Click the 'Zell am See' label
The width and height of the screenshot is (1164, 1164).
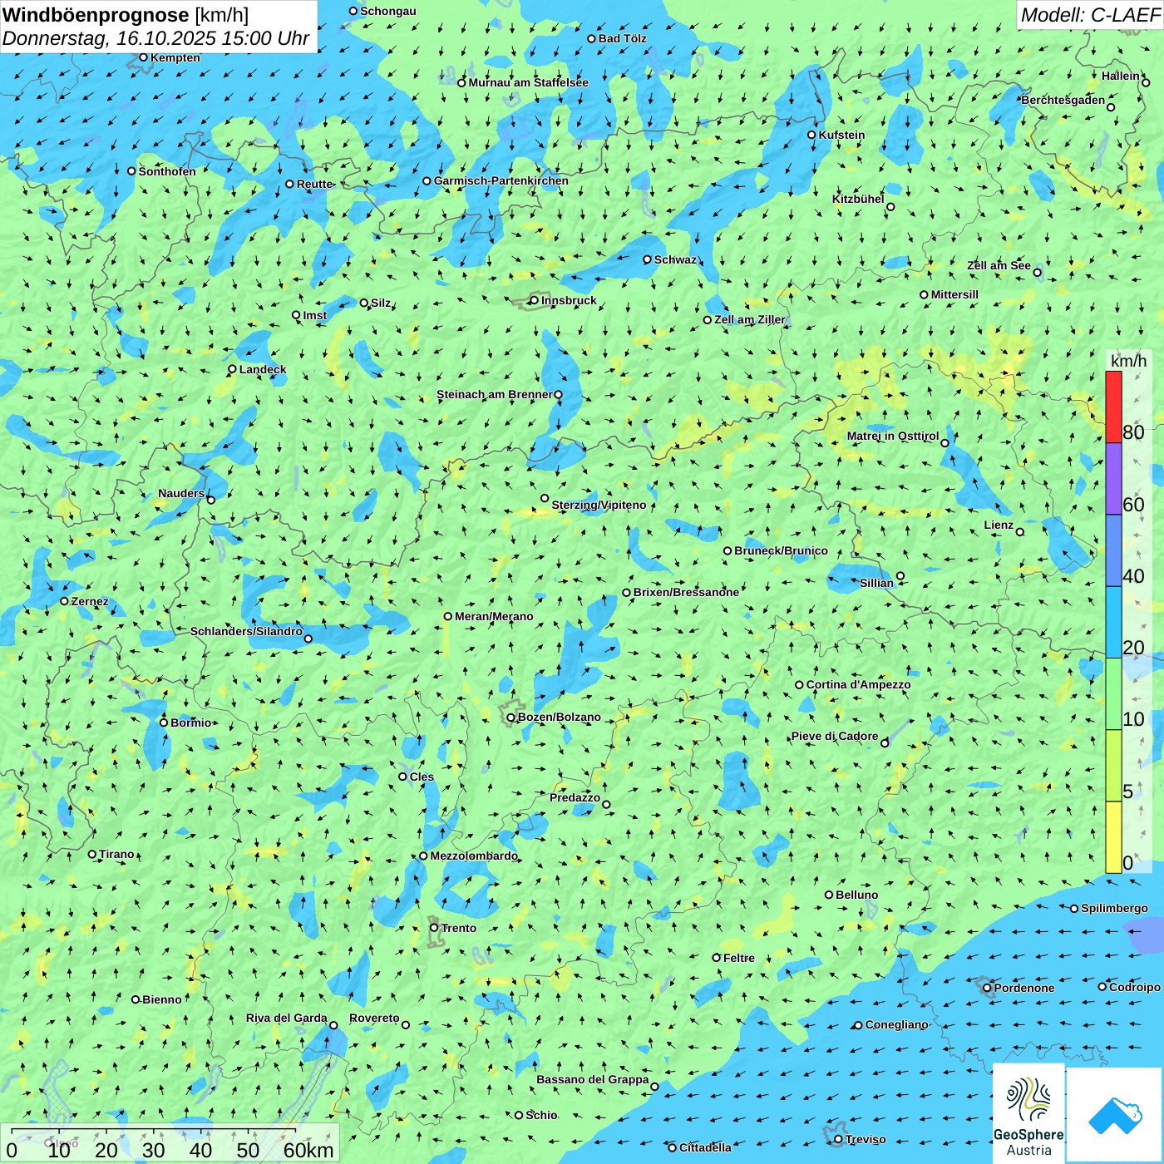(999, 265)
